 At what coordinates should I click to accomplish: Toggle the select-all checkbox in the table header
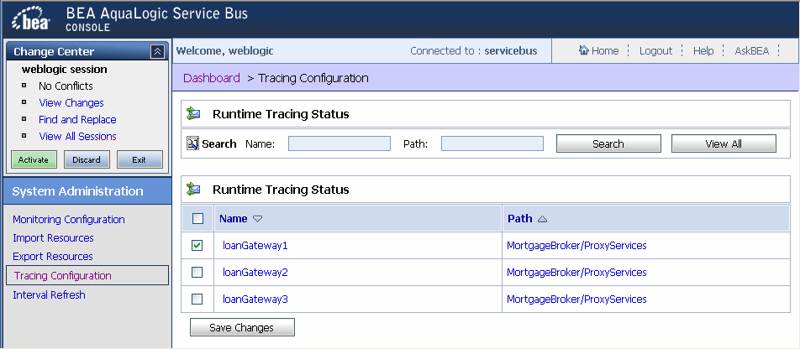[x=197, y=219]
